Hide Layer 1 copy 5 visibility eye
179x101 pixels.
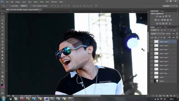click(x=152, y=57)
